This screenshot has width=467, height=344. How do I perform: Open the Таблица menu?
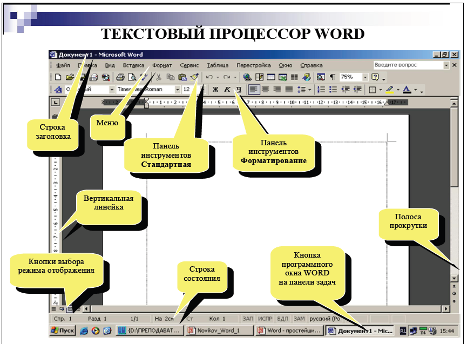pos(218,65)
